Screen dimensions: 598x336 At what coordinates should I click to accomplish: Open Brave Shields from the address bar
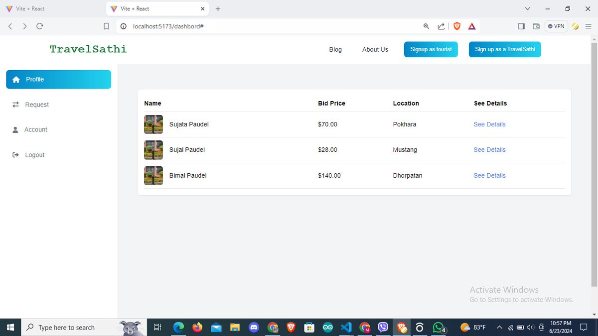(456, 26)
